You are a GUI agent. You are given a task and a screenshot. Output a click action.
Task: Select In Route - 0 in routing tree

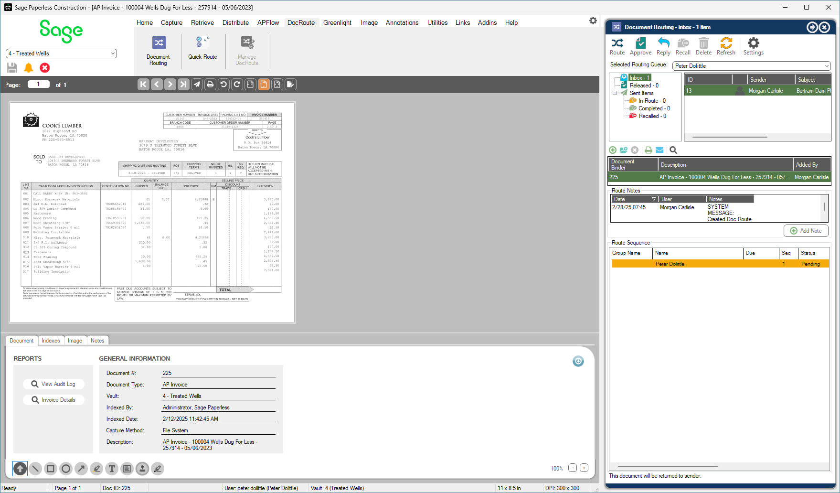652,101
